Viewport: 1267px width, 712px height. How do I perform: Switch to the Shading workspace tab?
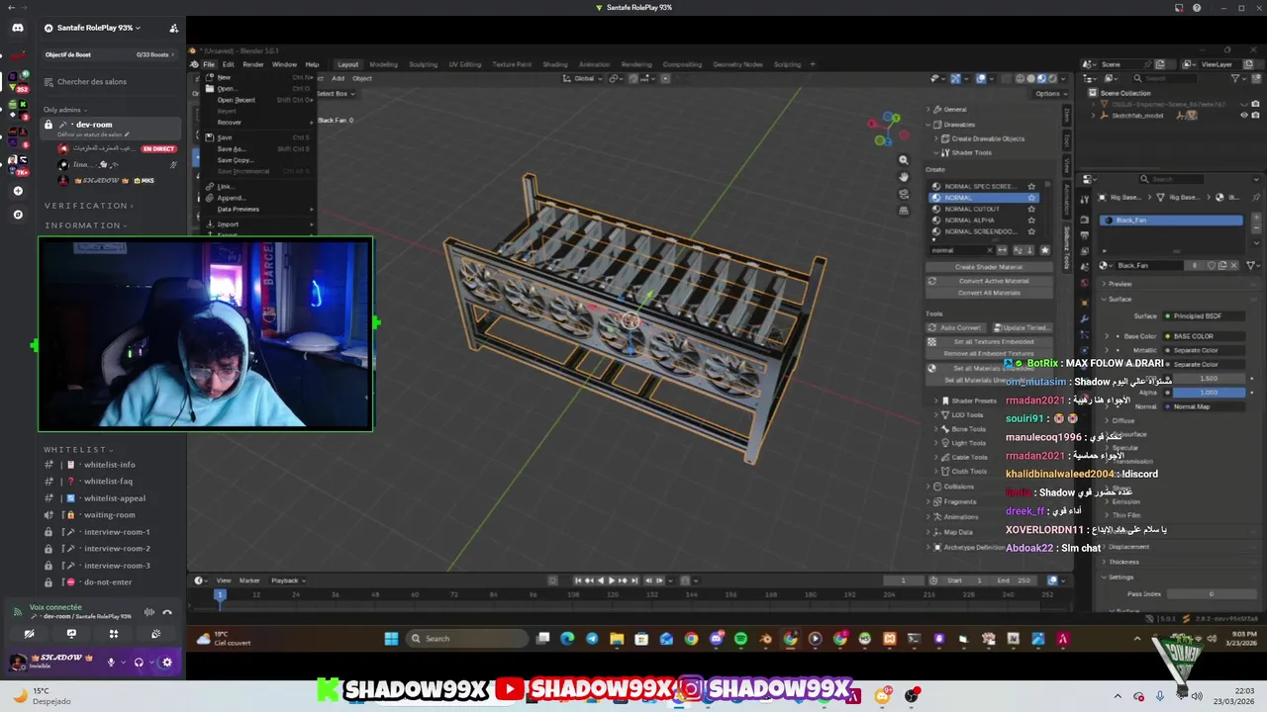(555, 64)
